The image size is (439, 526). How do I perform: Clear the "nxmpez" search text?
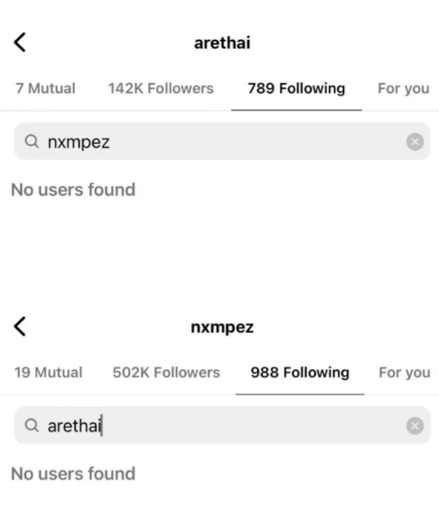(415, 142)
